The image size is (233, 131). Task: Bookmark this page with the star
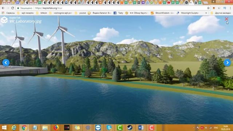tap(208, 8)
